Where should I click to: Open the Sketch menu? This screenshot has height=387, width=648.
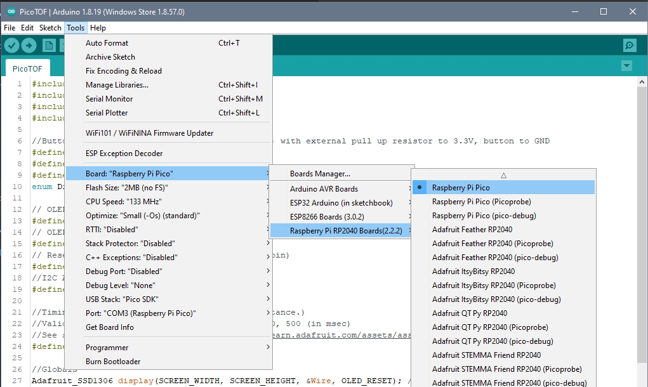coord(50,28)
